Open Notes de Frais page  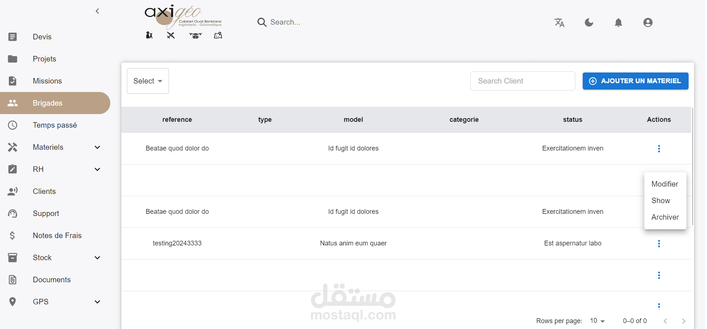(x=57, y=236)
